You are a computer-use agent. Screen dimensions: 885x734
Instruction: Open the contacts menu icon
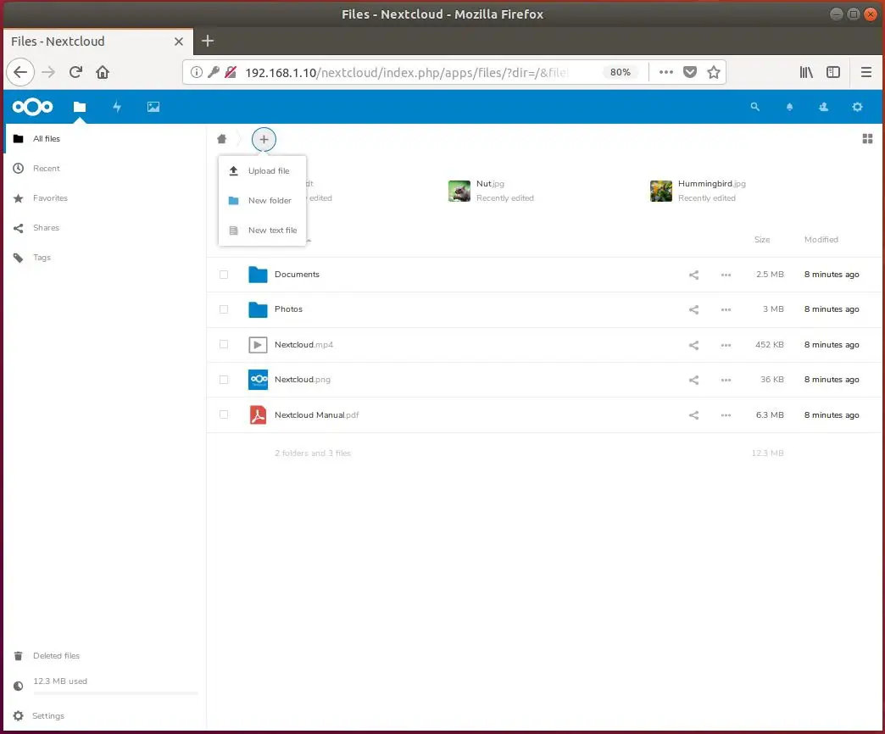point(823,107)
